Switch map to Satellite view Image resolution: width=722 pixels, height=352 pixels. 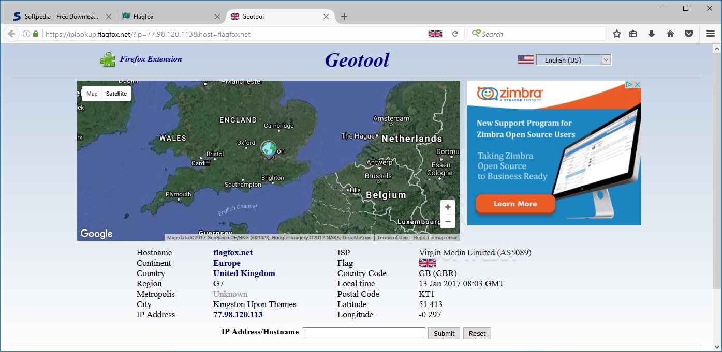116,94
